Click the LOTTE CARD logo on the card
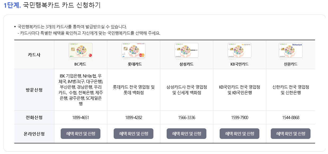328x154 pixels. point(140,44)
